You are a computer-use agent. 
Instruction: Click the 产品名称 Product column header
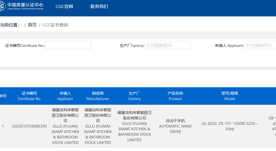point(175,96)
